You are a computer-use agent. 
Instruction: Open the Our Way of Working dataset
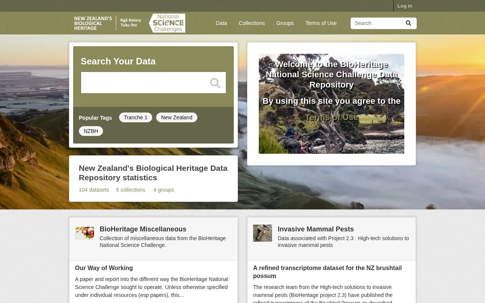(x=104, y=268)
